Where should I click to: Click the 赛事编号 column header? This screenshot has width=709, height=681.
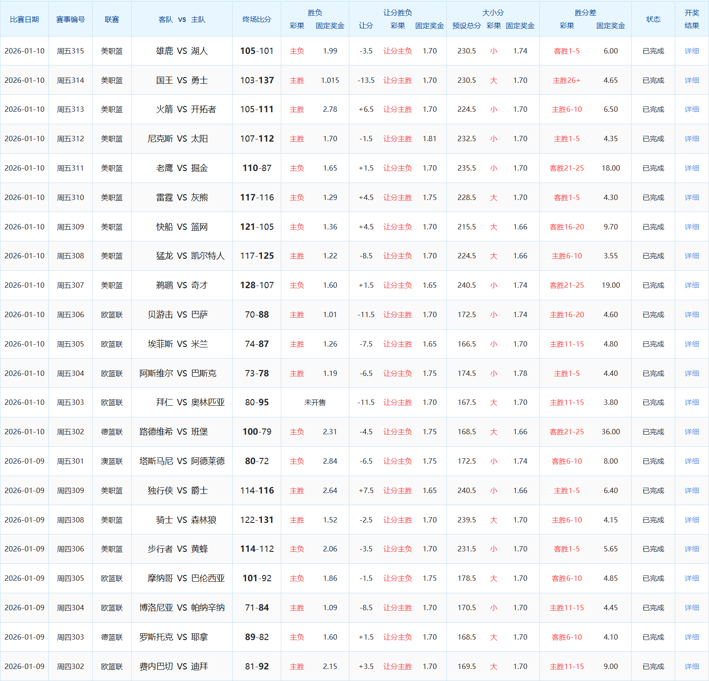(70, 19)
